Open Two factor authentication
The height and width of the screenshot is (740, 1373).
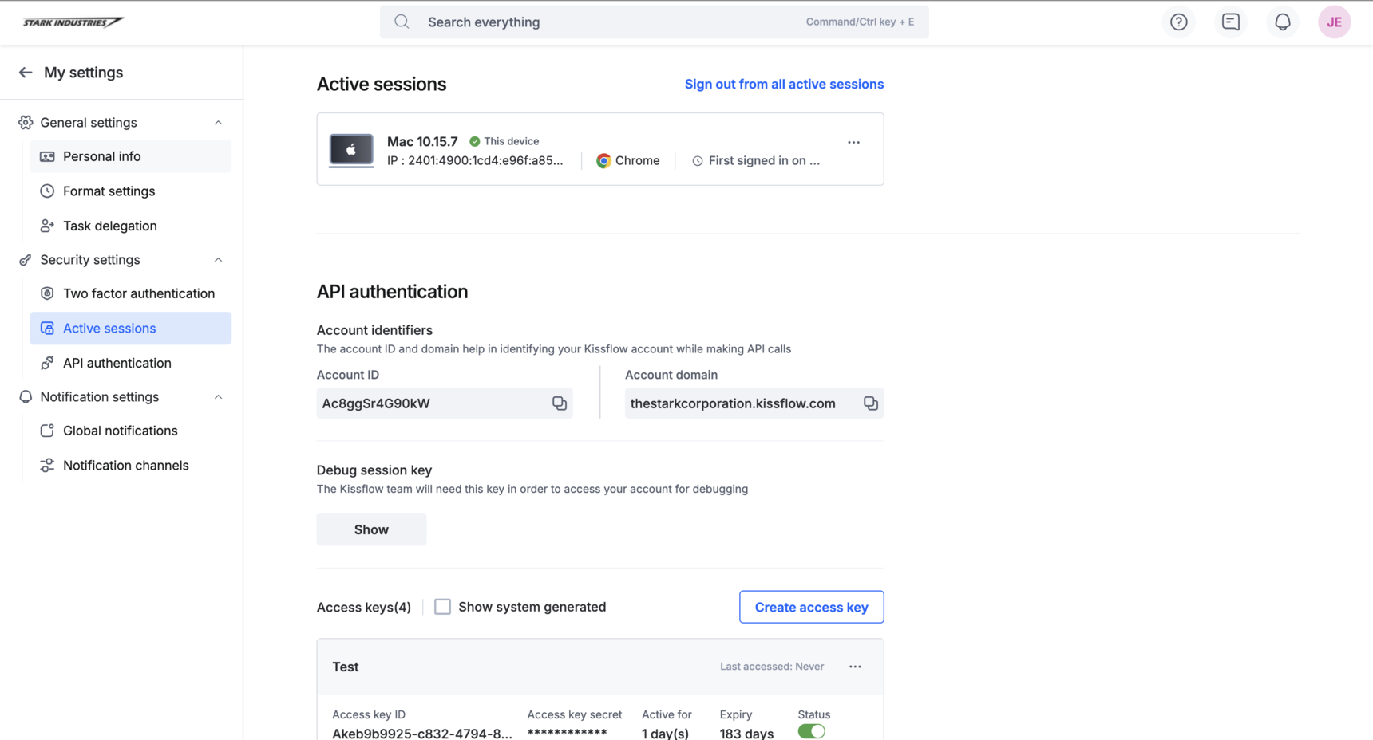(x=131, y=293)
